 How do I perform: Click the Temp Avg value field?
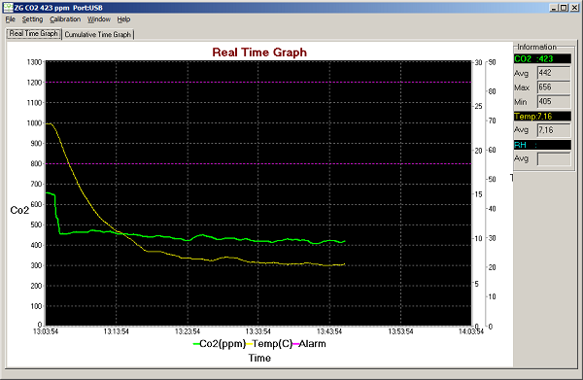point(554,130)
